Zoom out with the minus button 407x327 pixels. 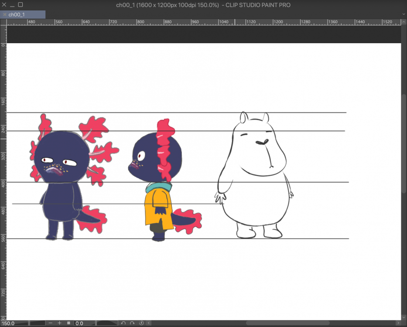50,323
